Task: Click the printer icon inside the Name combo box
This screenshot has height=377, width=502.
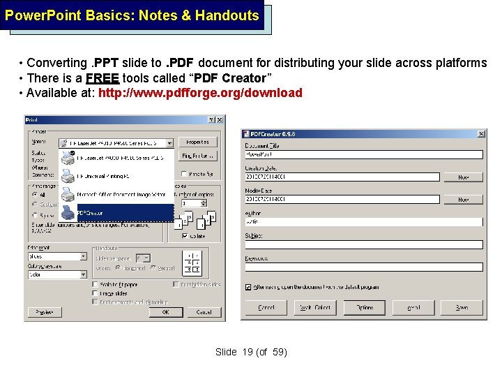Action: (x=63, y=143)
